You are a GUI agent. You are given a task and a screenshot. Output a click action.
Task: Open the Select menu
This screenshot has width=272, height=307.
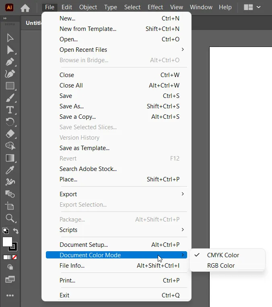click(x=132, y=7)
